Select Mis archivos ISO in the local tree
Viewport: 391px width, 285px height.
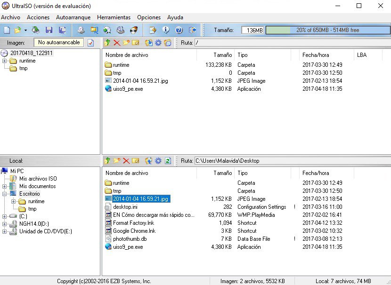point(38,178)
